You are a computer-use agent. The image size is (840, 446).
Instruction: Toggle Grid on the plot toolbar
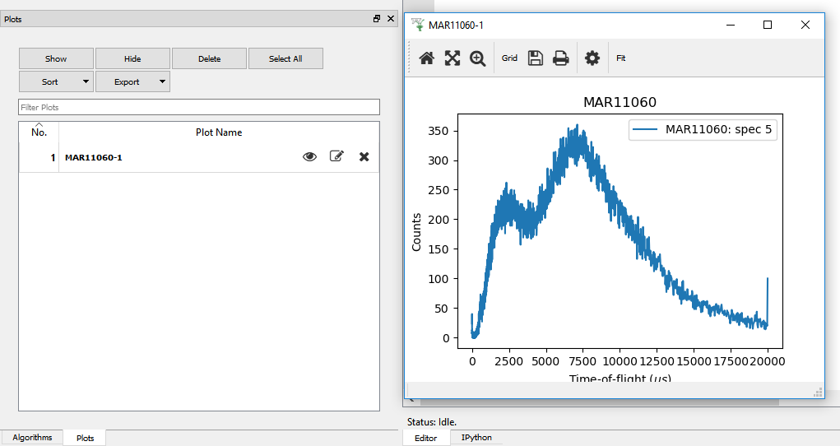click(510, 58)
